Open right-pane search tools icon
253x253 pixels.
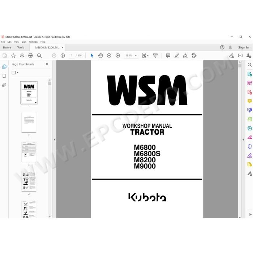point(250,65)
